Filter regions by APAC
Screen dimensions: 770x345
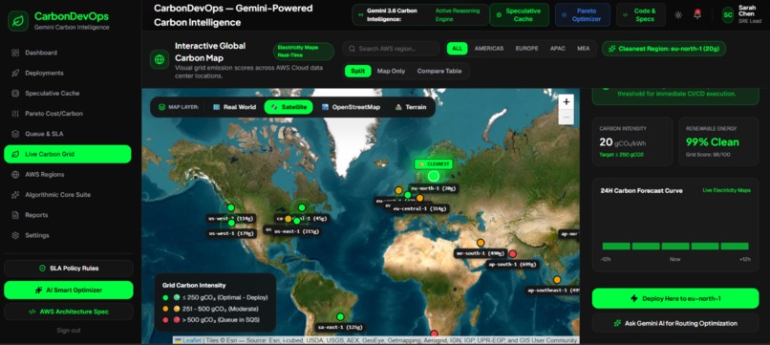click(557, 49)
